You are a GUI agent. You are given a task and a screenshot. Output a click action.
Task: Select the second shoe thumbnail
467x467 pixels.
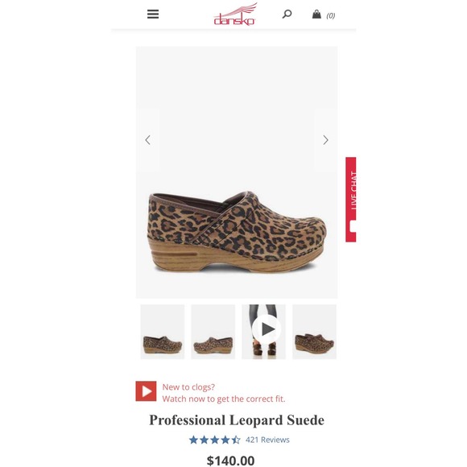tap(213, 332)
